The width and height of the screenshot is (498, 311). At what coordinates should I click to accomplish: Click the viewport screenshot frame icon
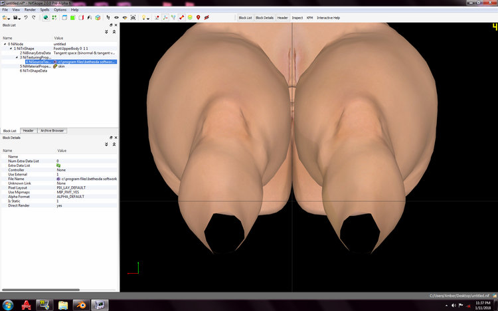click(133, 18)
